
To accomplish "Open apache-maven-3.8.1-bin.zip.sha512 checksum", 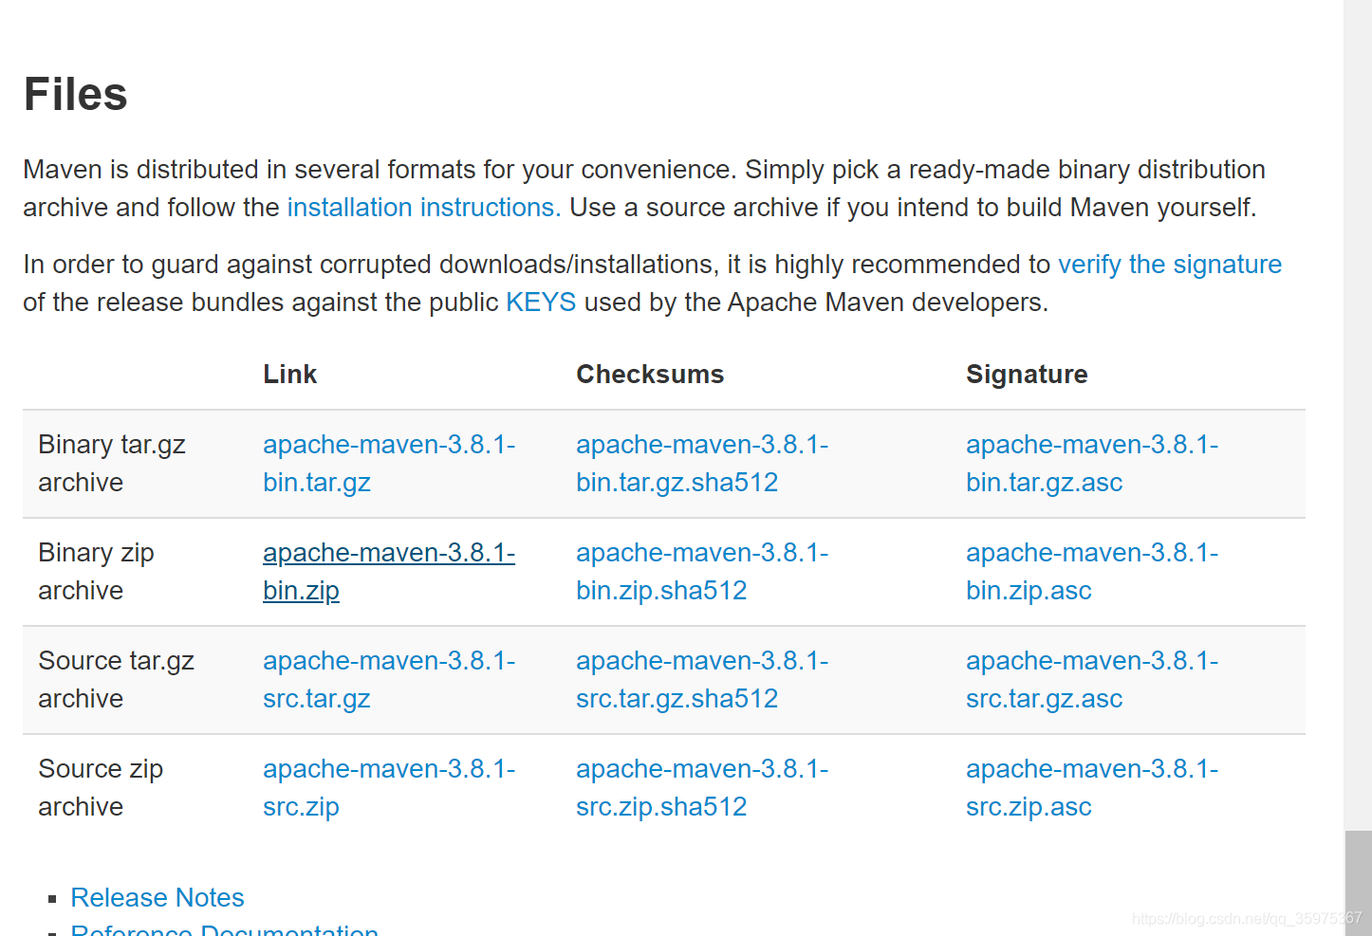I will pyautogui.click(x=702, y=572).
